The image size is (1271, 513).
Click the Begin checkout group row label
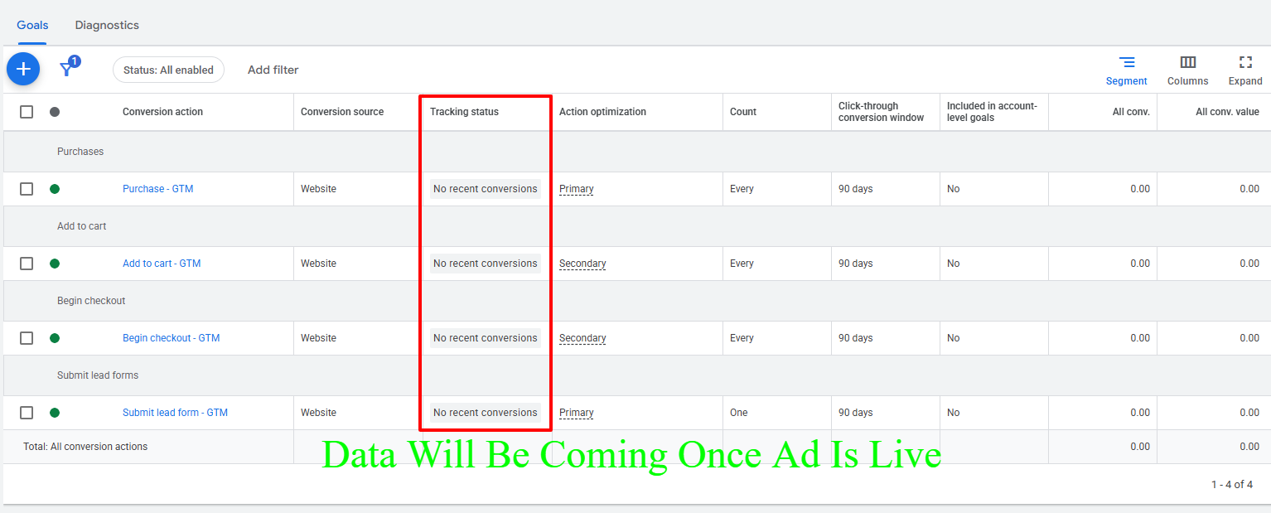coord(91,301)
